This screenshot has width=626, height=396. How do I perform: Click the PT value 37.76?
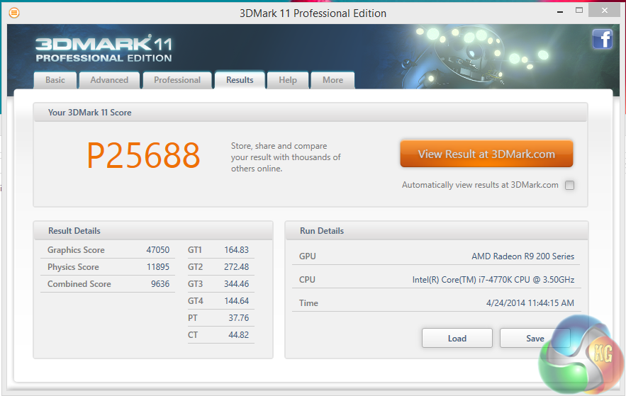(239, 318)
